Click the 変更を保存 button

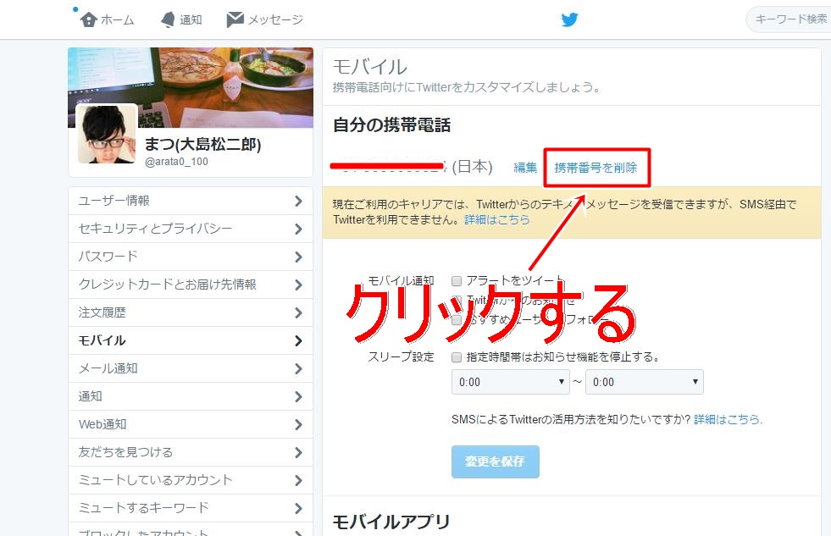(496, 461)
